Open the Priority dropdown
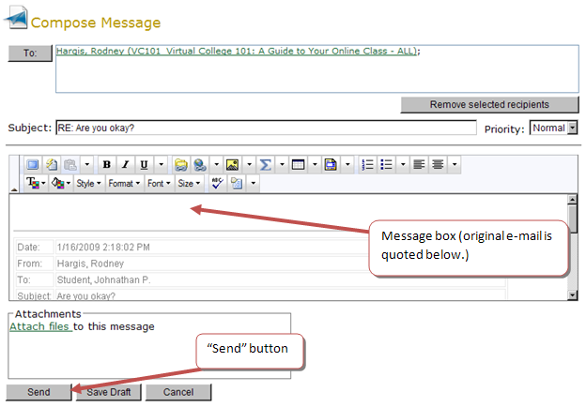This screenshot has width=586, height=407. (x=553, y=128)
